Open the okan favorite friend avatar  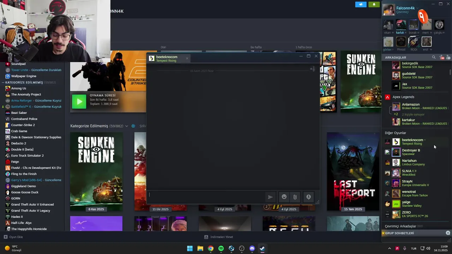point(388,25)
